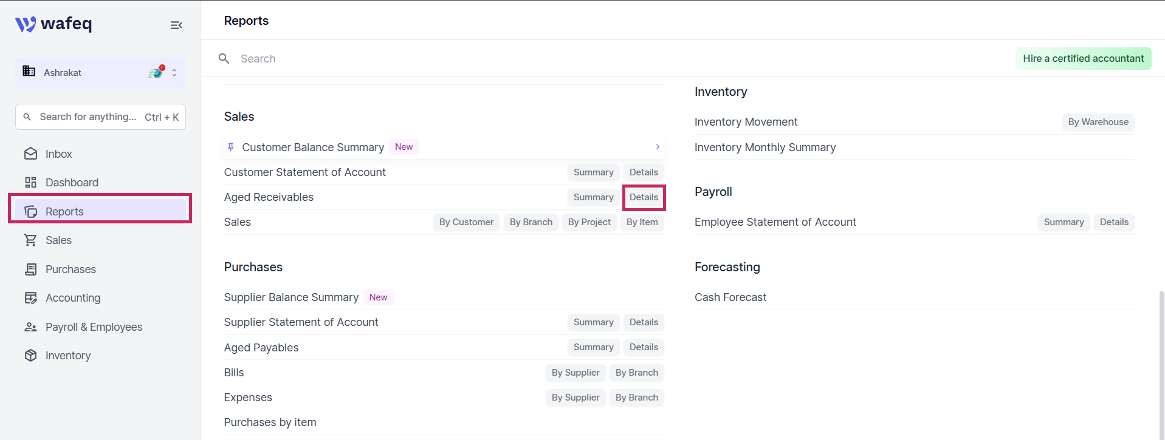Viewport: 1165px width, 440px height.
Task: Open the Ashrakat organization switcher
Action: click(x=100, y=72)
